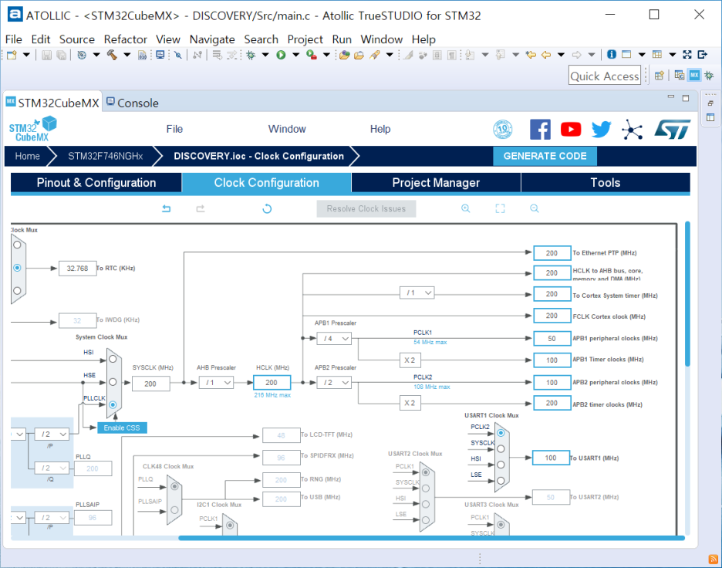The width and height of the screenshot is (722, 568).
Task: Open the PLLSAI /P divider dropdown
Action: click(52, 518)
